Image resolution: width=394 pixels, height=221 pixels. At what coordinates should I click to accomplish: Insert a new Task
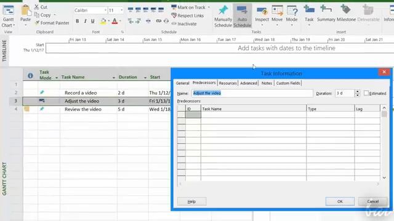[309, 16]
